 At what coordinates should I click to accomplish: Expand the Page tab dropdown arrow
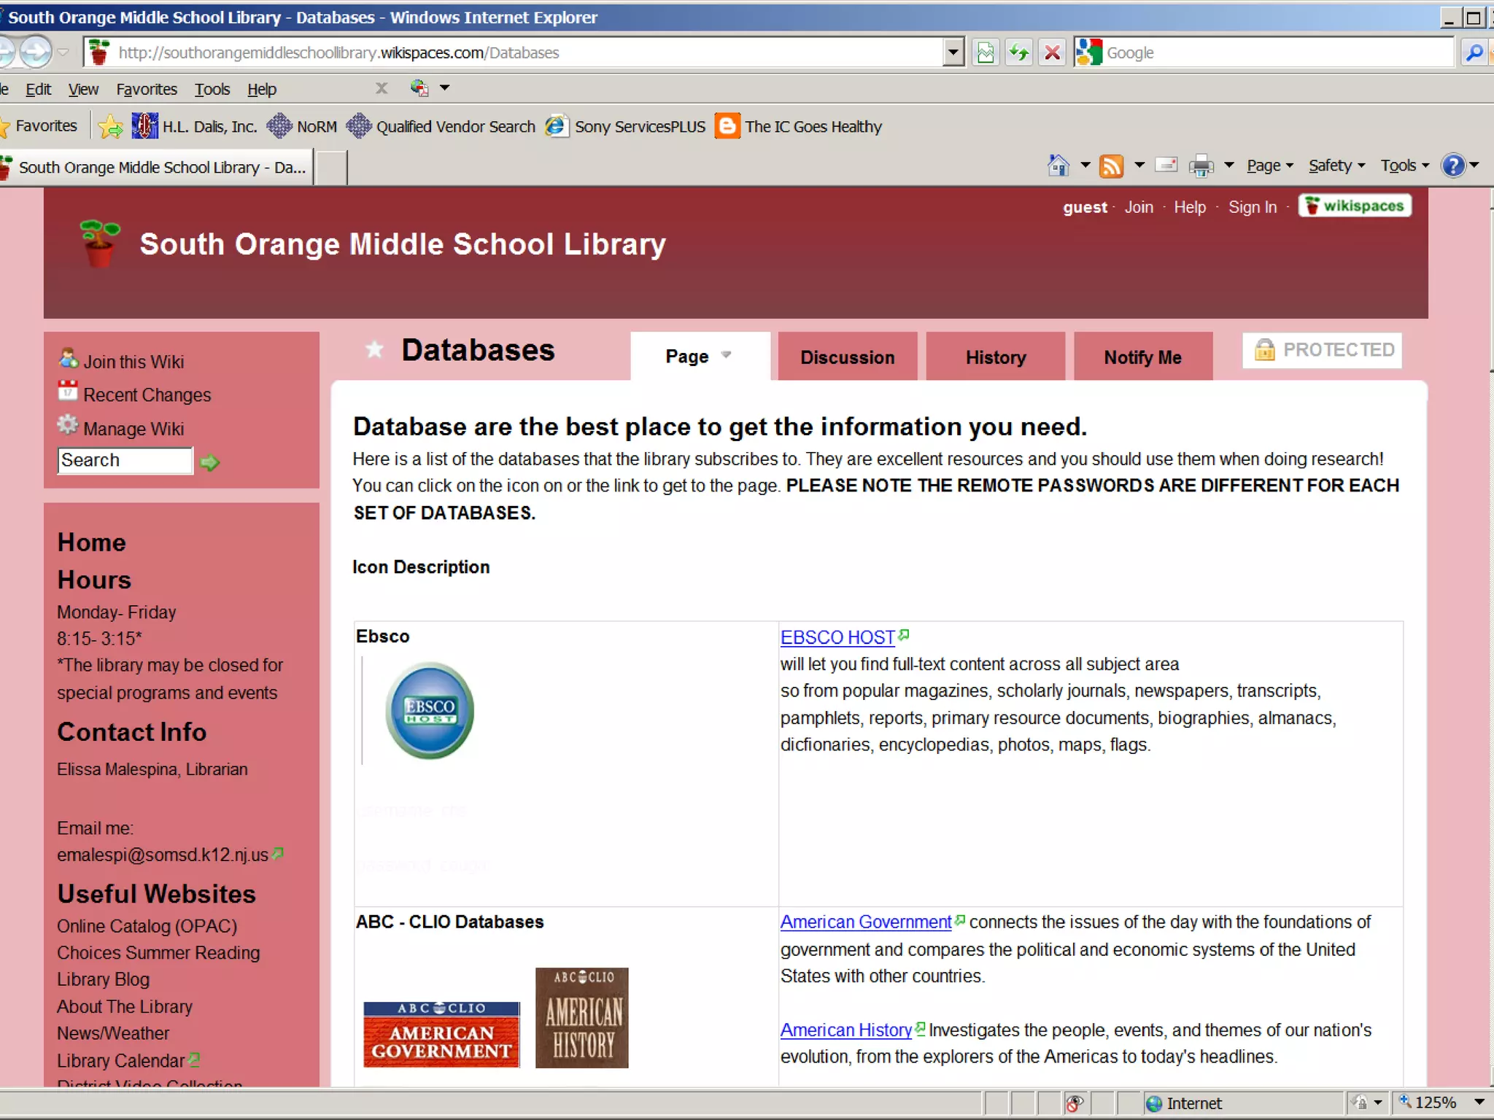(726, 356)
